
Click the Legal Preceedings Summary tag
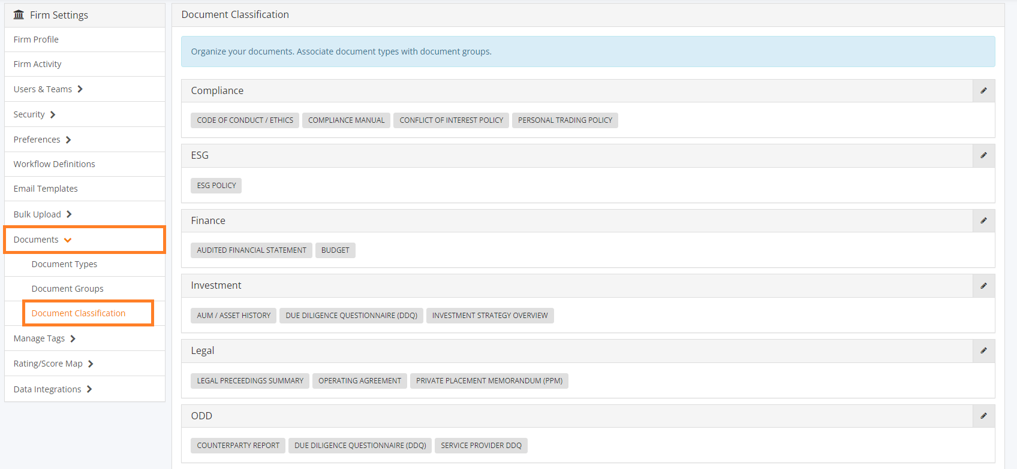point(250,381)
